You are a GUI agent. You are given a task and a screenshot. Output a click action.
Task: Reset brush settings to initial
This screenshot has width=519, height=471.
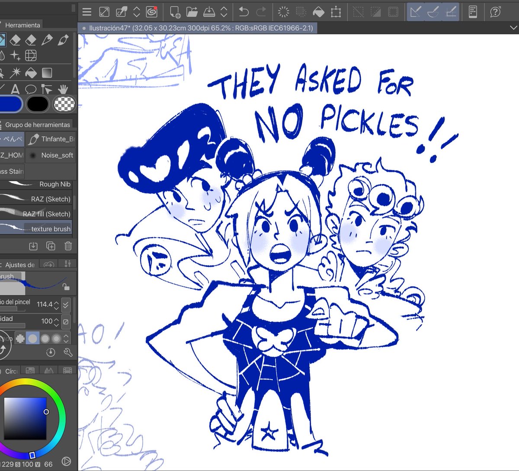click(x=51, y=352)
